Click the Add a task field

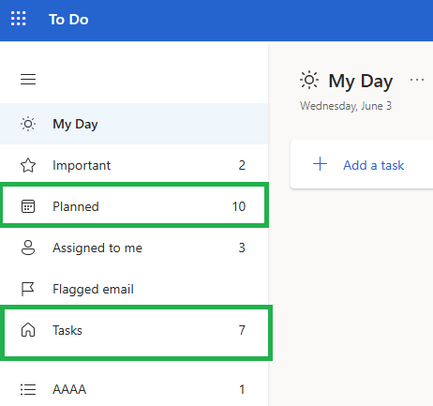click(362, 164)
